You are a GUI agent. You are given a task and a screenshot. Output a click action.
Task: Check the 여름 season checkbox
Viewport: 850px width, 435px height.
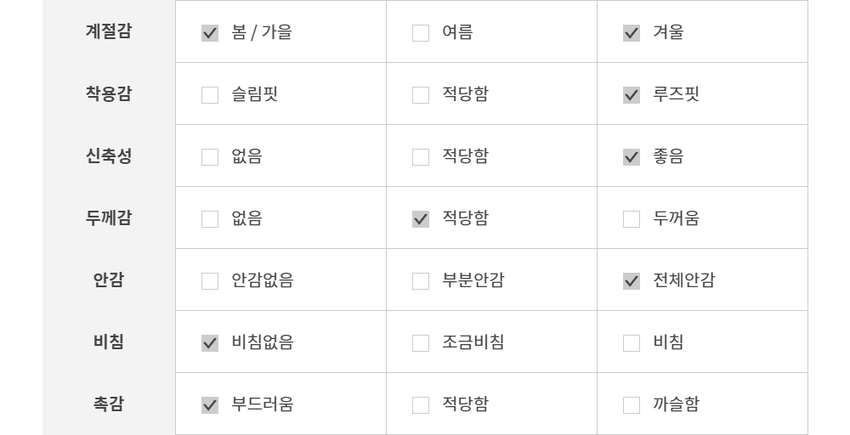421,33
